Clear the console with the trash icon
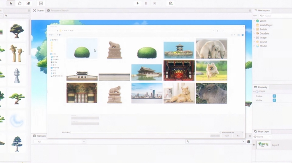This screenshot has height=163, width=292. pos(249,141)
